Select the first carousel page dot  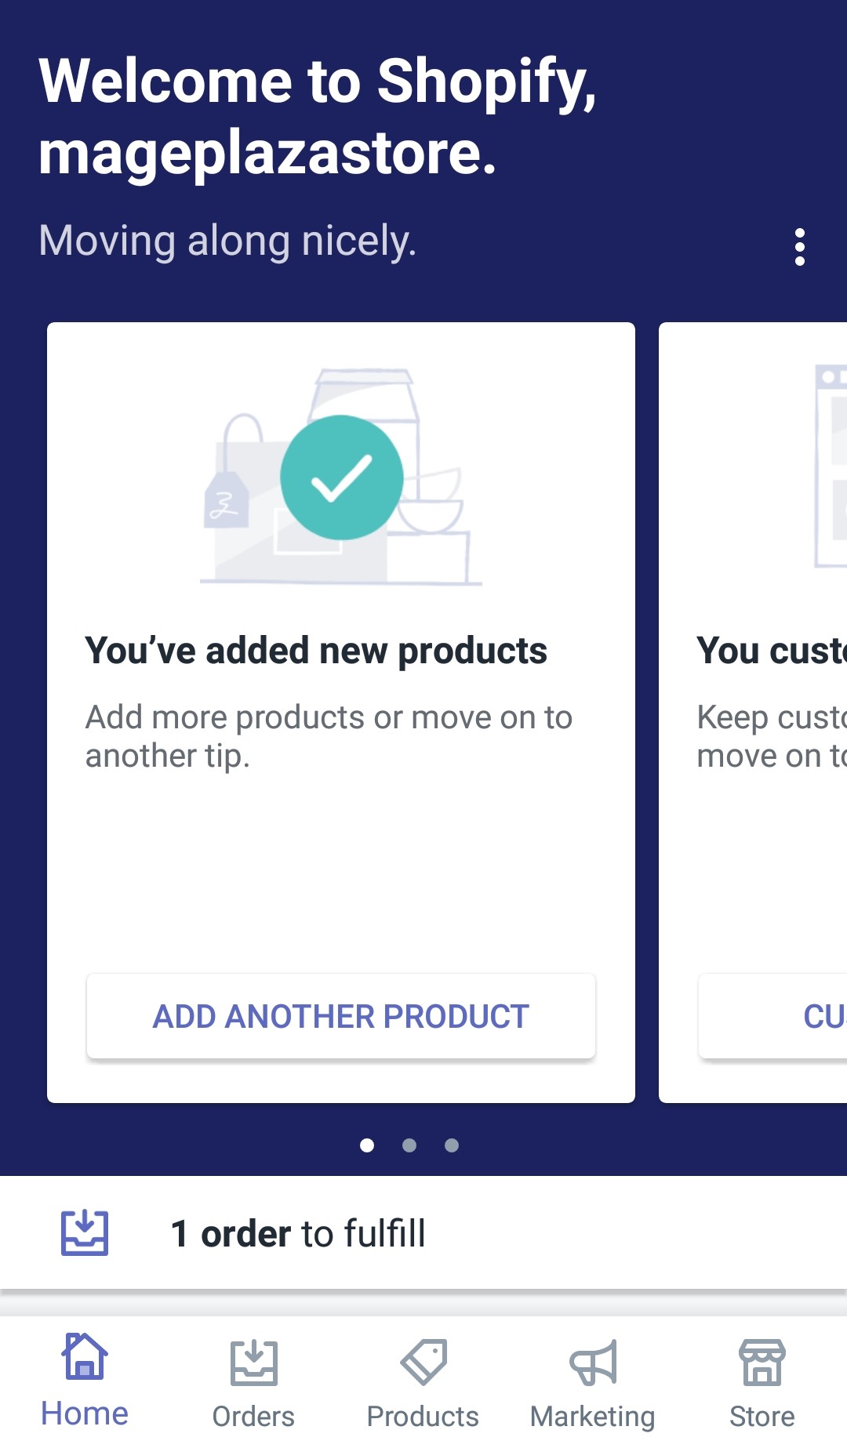click(x=366, y=1145)
